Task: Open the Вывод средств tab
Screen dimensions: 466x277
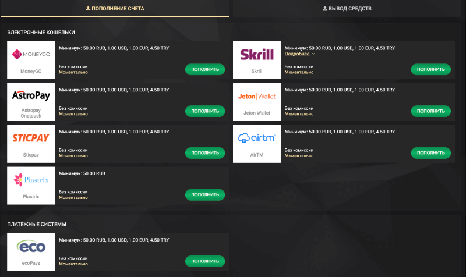Action: click(347, 9)
